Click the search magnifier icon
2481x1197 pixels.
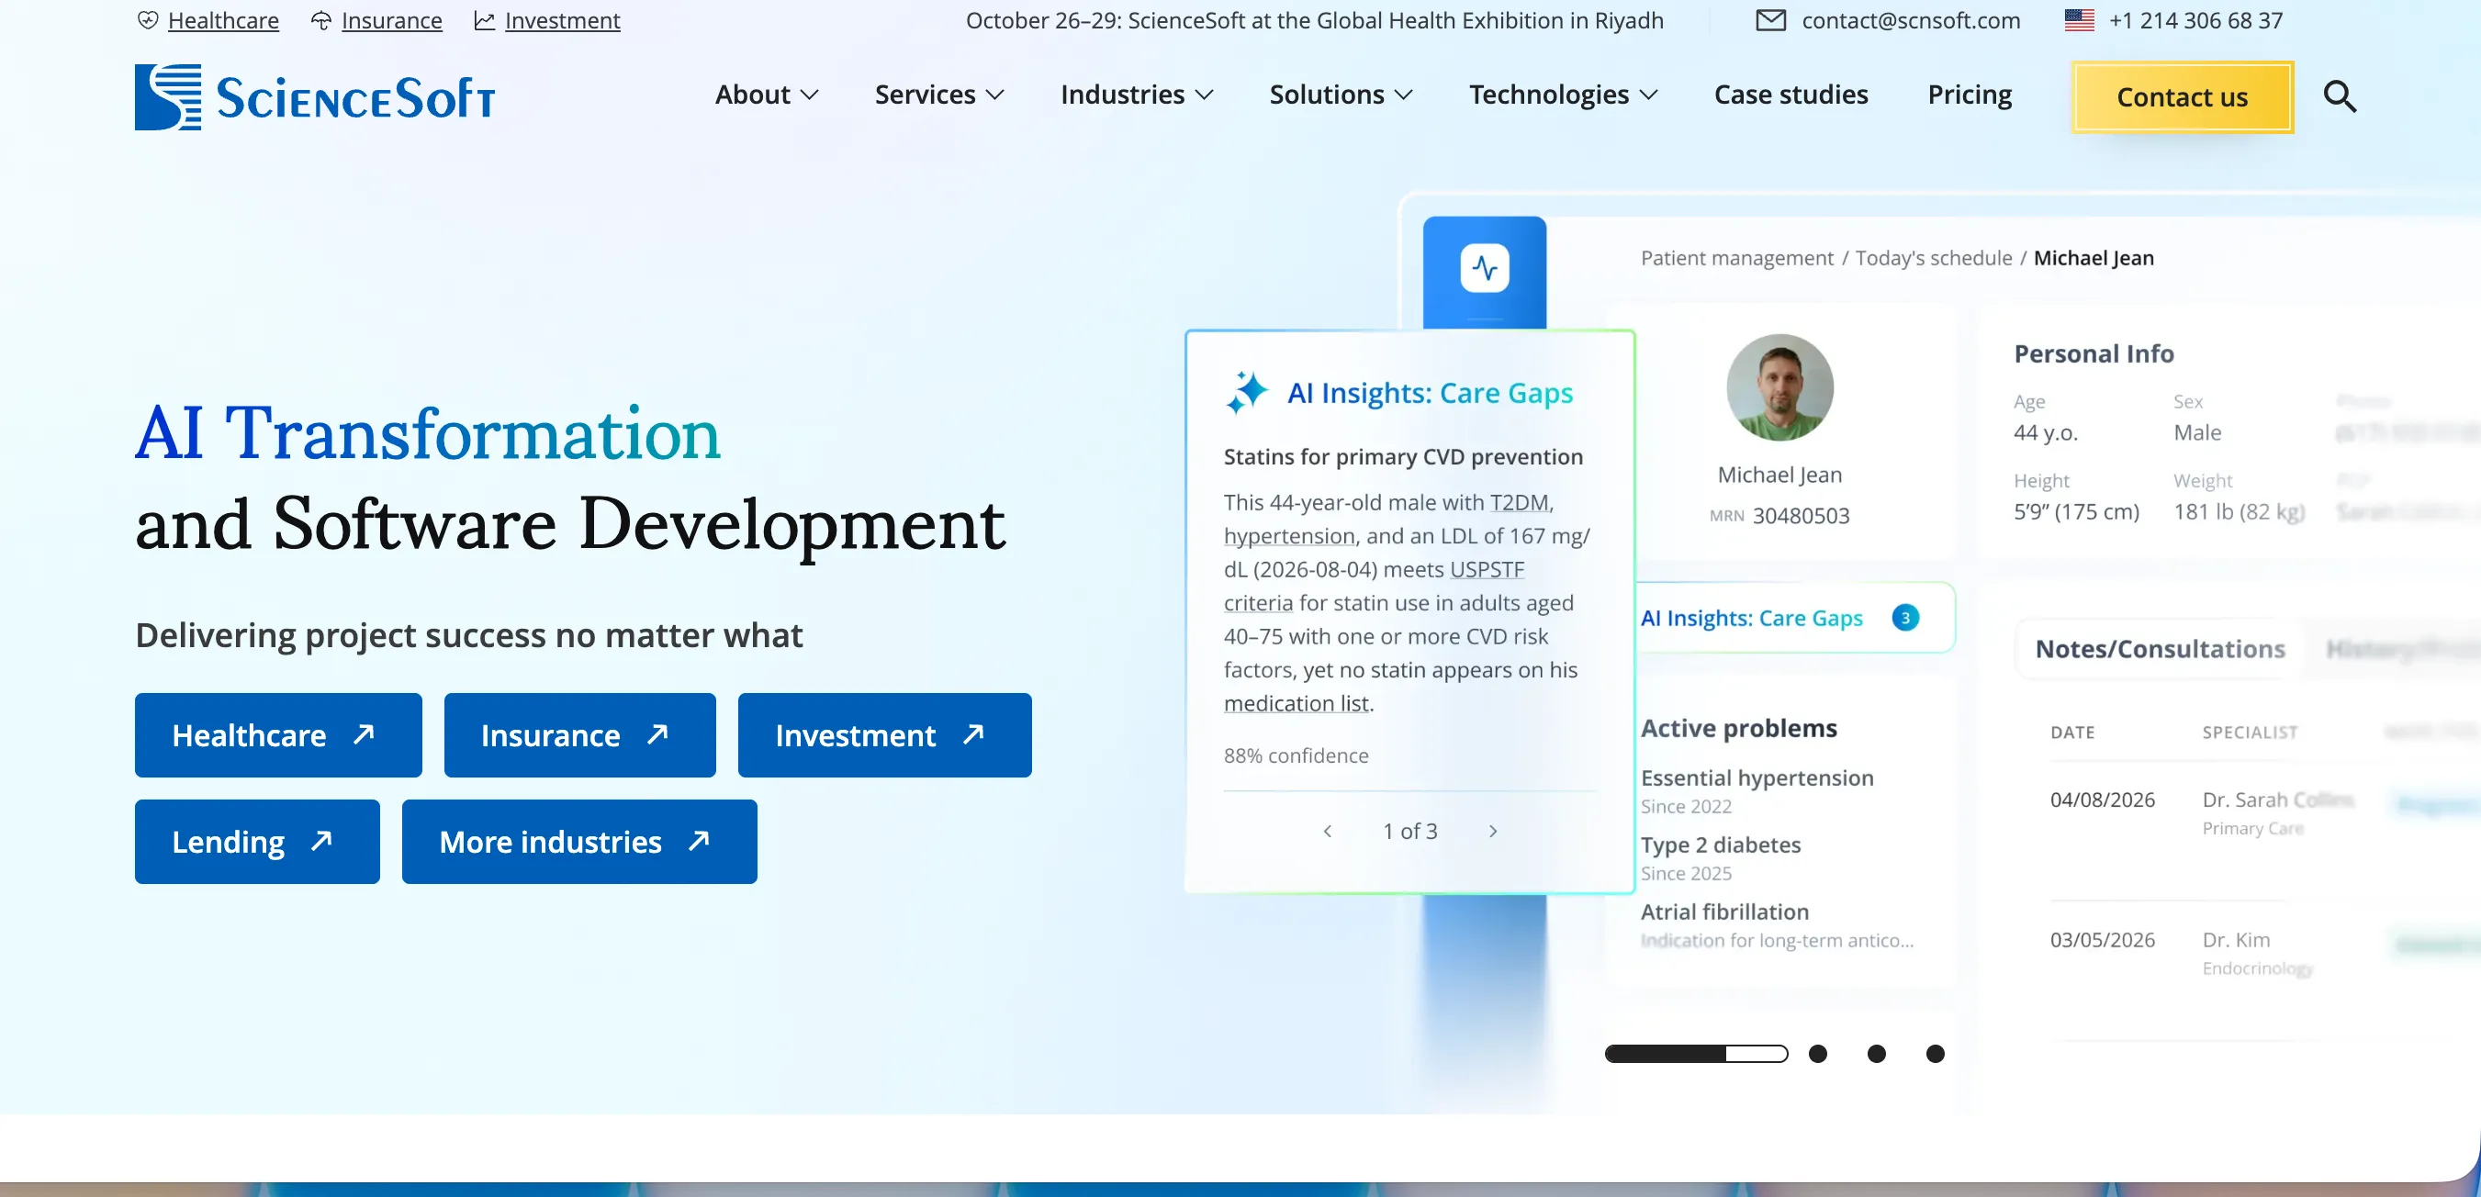(2340, 96)
